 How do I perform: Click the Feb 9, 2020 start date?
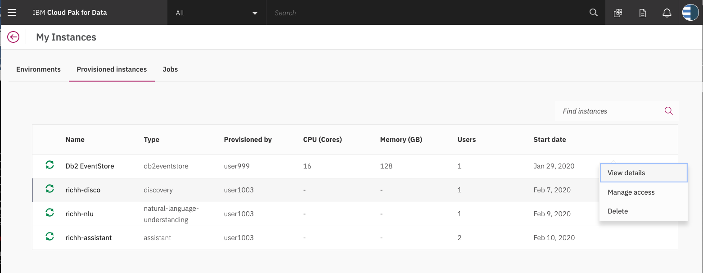[552, 214]
